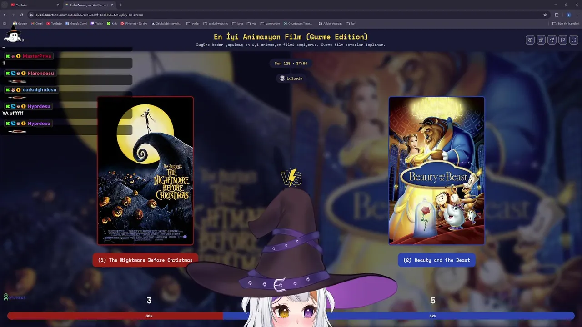Open the Kick bookmark
Image resolution: width=582 pixels, height=327 pixels.
tap(112, 23)
